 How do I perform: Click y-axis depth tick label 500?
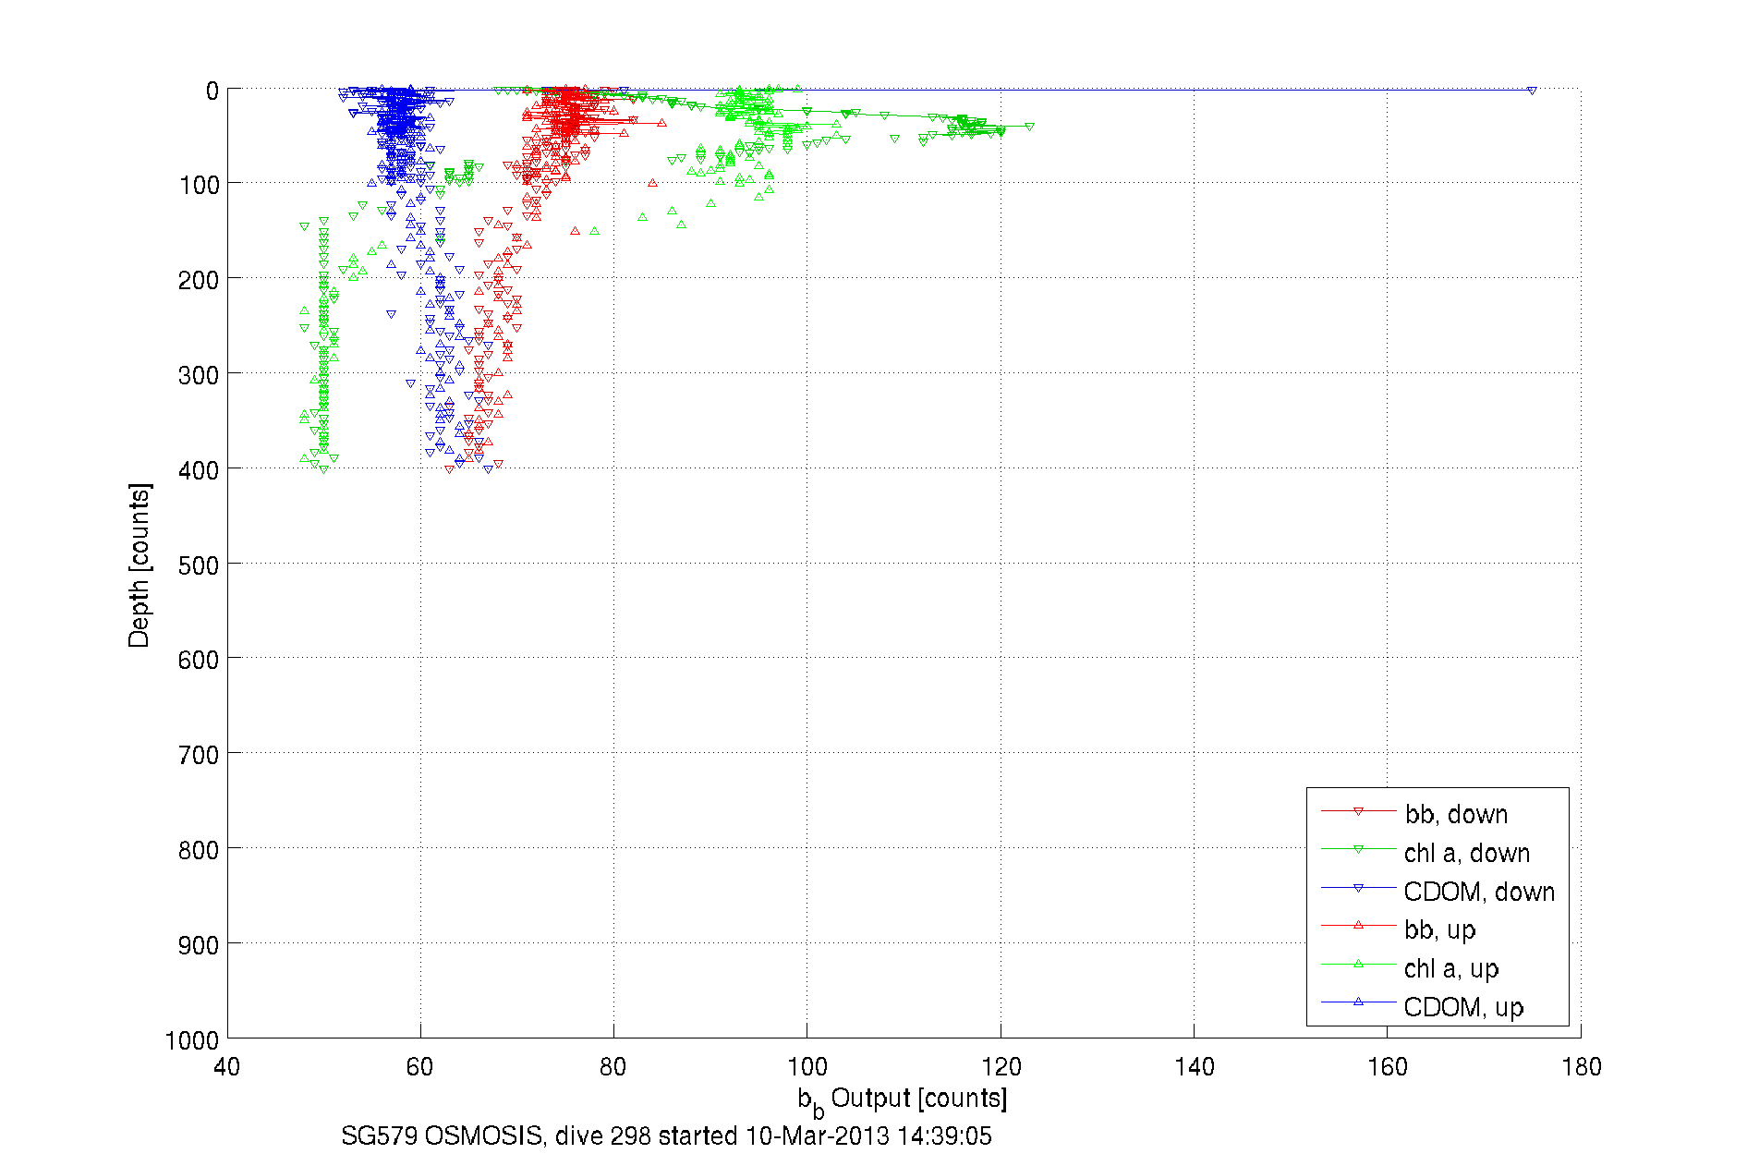pos(199,565)
